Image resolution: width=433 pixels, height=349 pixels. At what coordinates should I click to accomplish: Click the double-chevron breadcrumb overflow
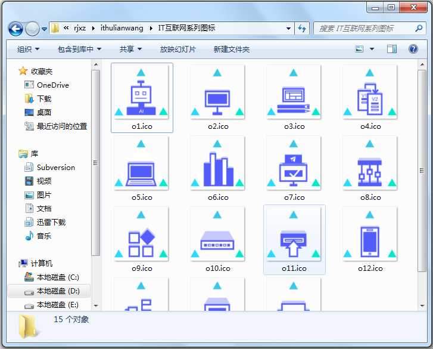(x=66, y=28)
